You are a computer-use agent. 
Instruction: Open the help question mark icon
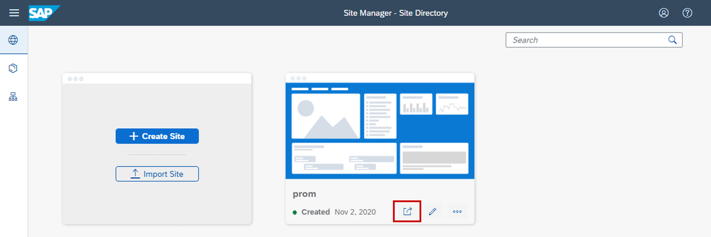click(x=687, y=12)
